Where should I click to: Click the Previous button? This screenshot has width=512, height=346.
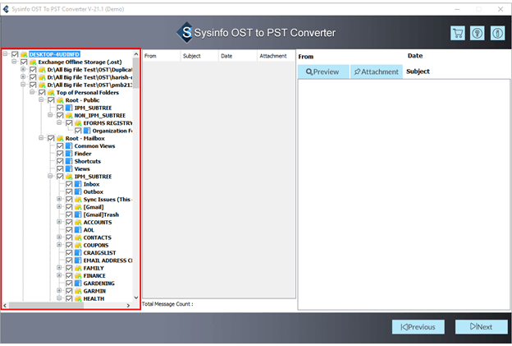tap(418, 327)
